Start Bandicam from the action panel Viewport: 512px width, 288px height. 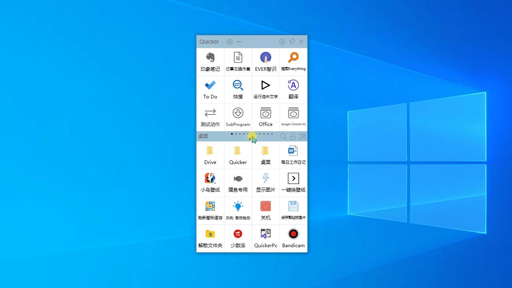coord(293,238)
